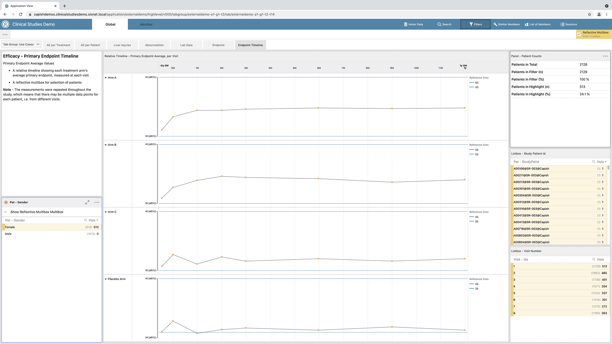The image size is (612, 344).
Task: Collapse the Arm A chart section
Action: tap(106, 78)
